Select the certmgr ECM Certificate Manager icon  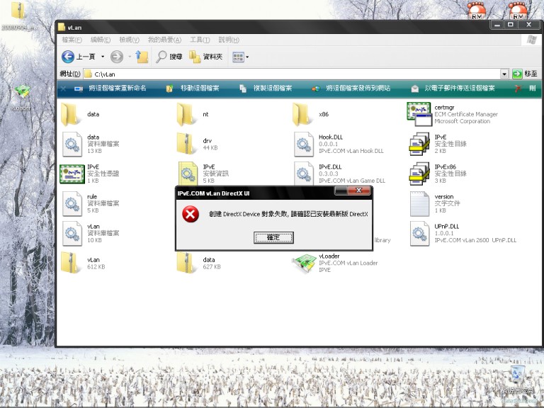(419, 113)
